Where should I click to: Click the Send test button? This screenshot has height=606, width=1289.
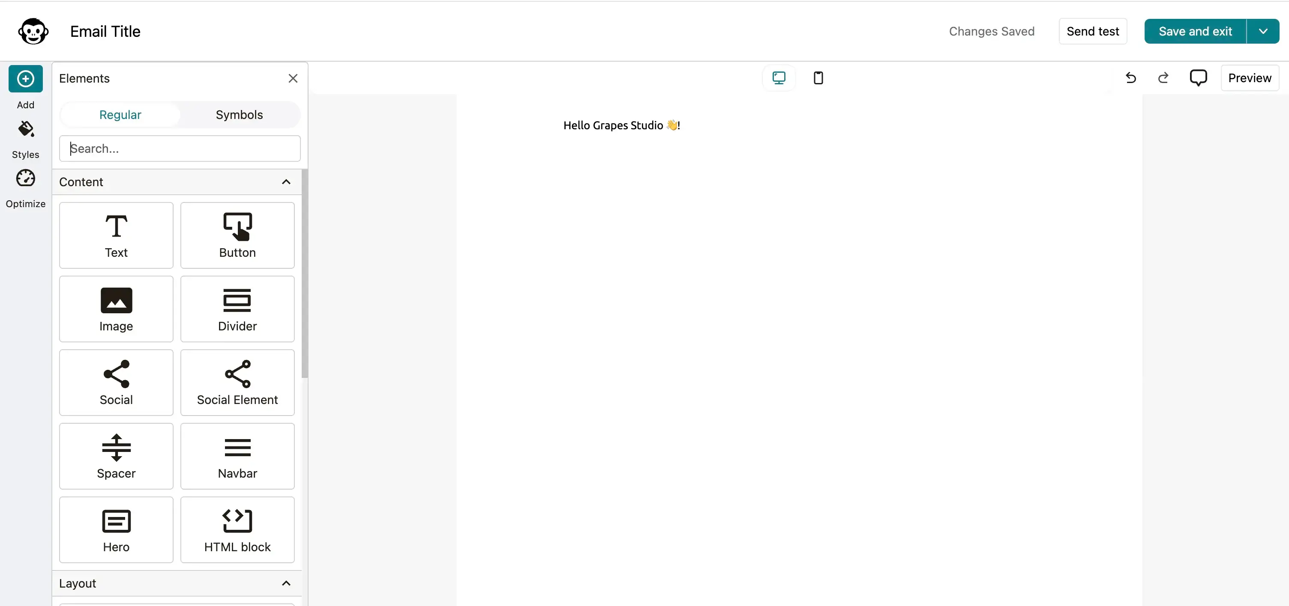click(1093, 31)
